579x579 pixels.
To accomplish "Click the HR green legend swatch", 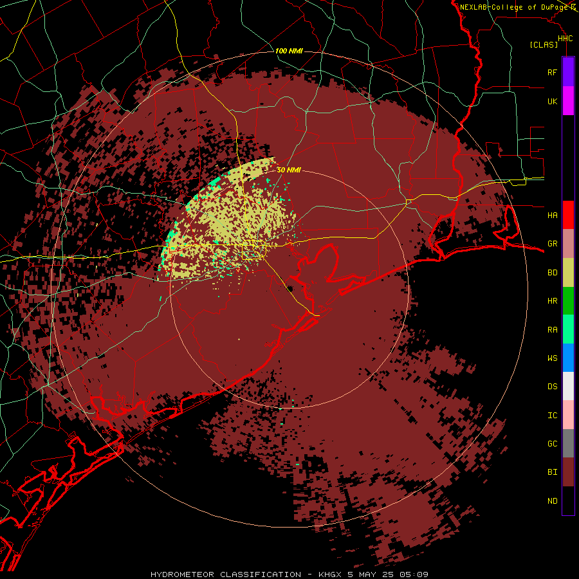I will 568,301.
